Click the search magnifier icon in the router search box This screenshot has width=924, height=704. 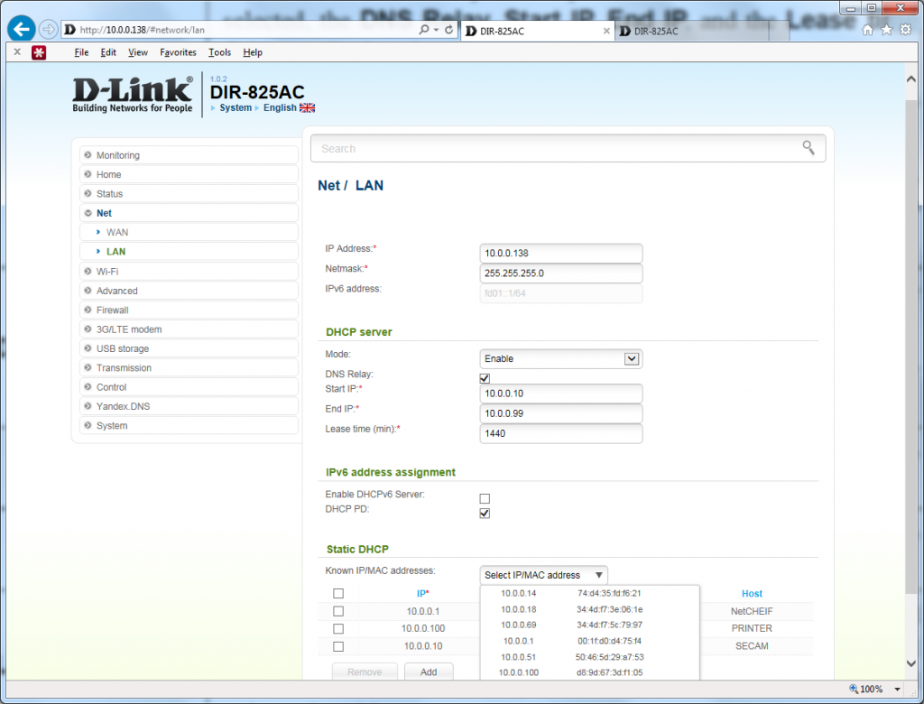808,148
